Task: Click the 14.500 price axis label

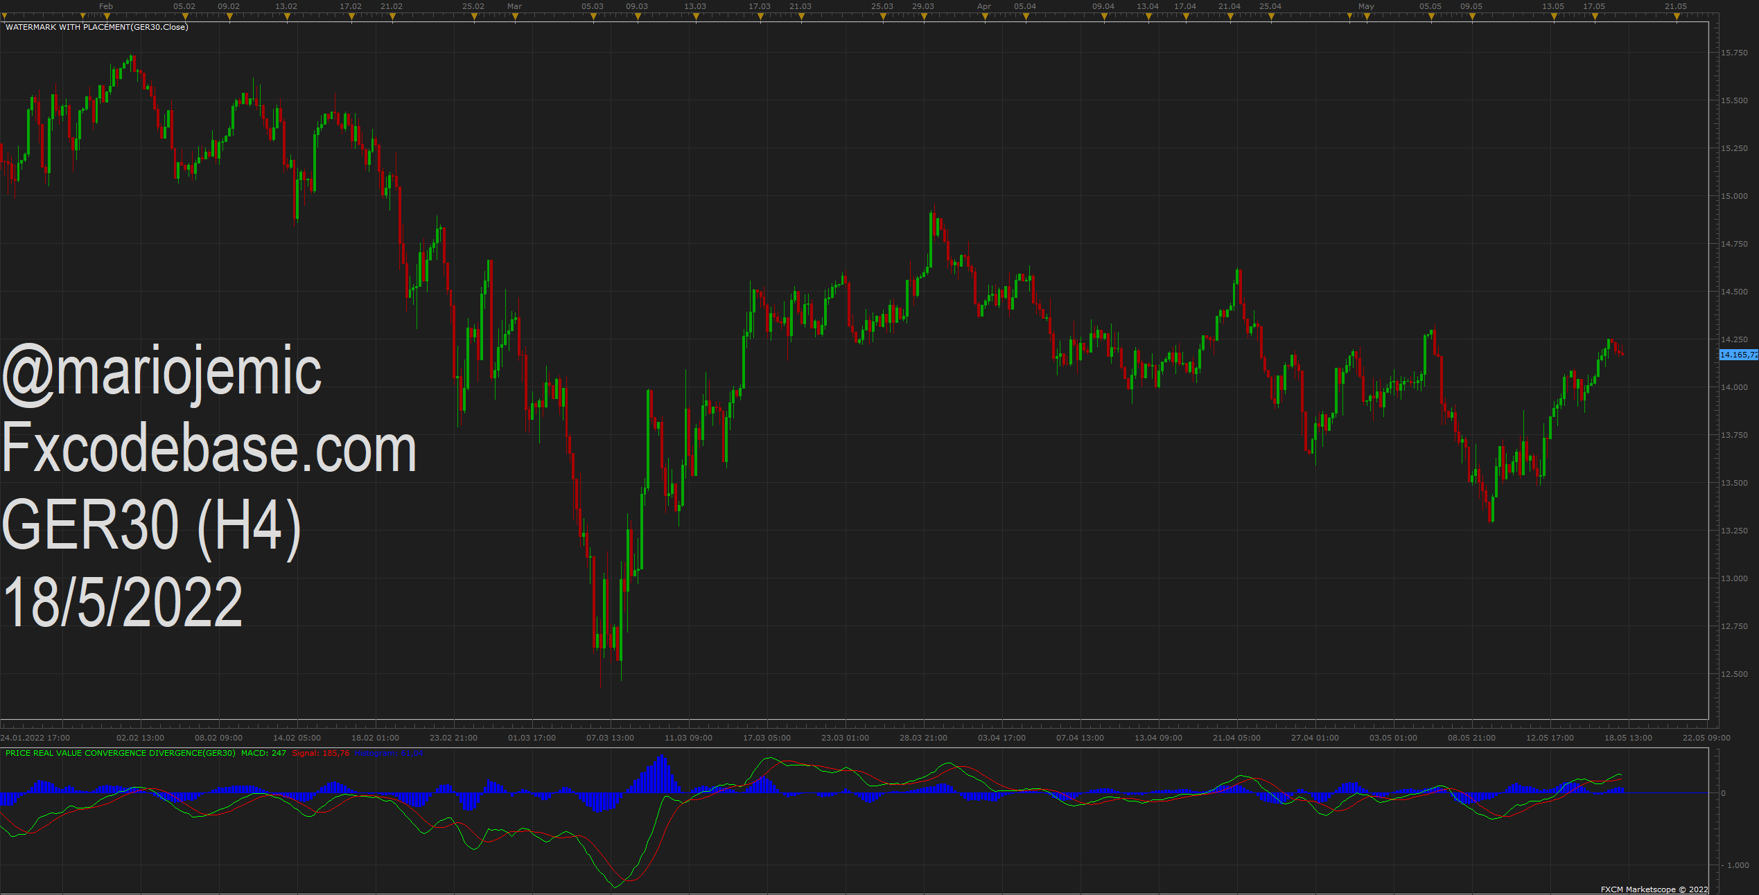Action: coord(1735,292)
